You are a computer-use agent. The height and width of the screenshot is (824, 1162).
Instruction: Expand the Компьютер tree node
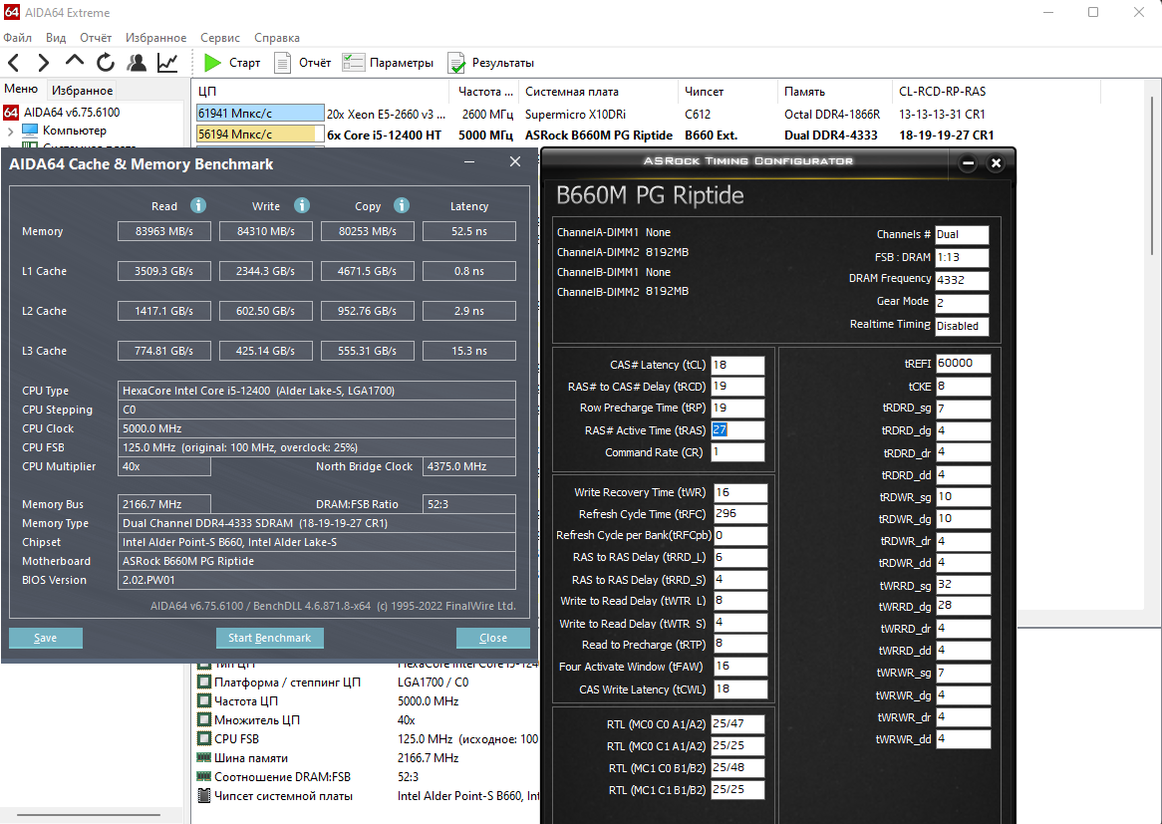10,132
